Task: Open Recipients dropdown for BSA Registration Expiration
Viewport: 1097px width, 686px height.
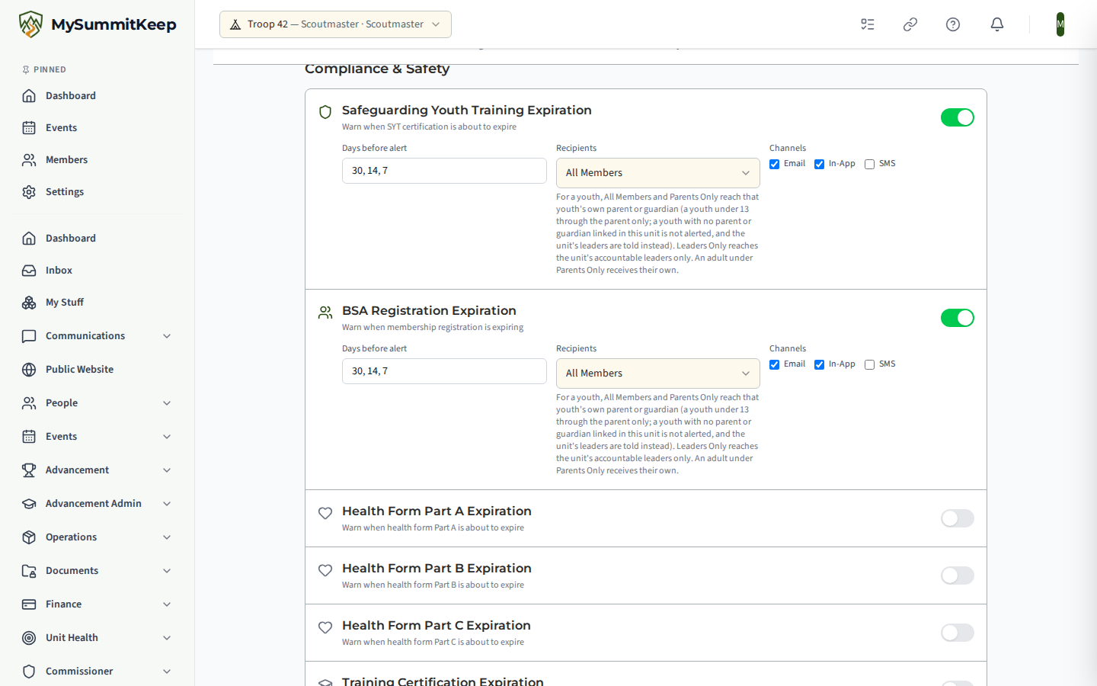Action: (x=658, y=373)
